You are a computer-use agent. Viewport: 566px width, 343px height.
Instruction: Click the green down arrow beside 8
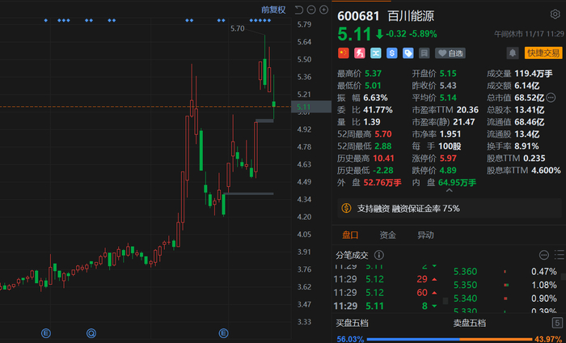coord(435,306)
